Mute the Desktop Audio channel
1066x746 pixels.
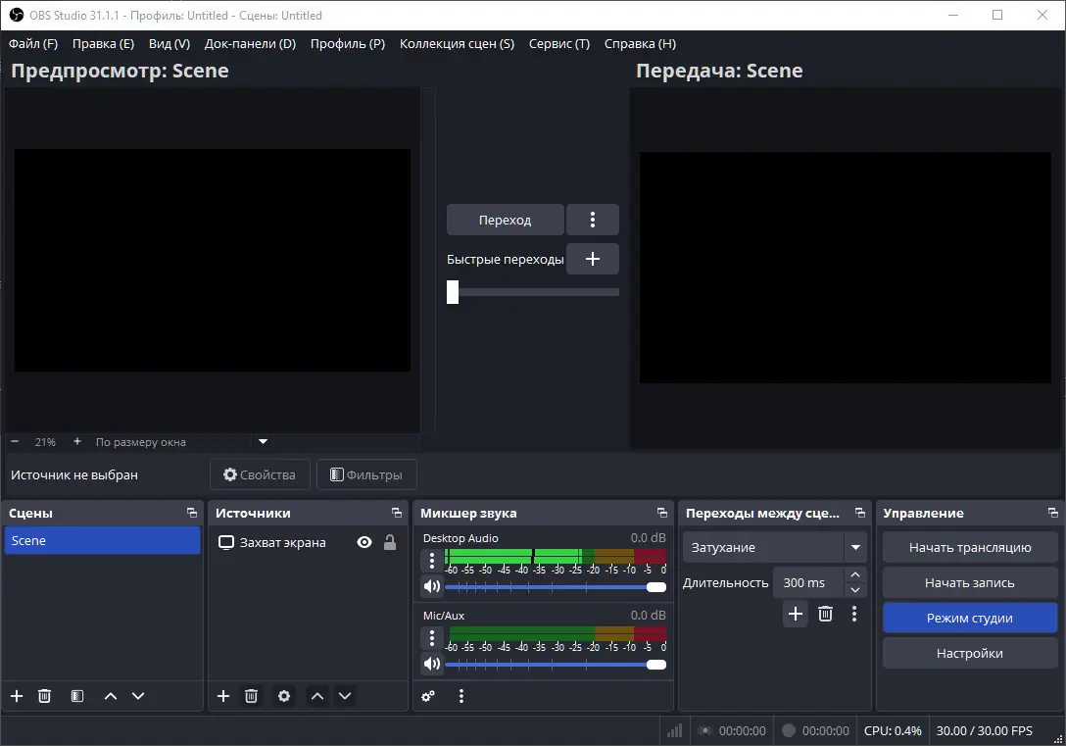pyautogui.click(x=431, y=587)
